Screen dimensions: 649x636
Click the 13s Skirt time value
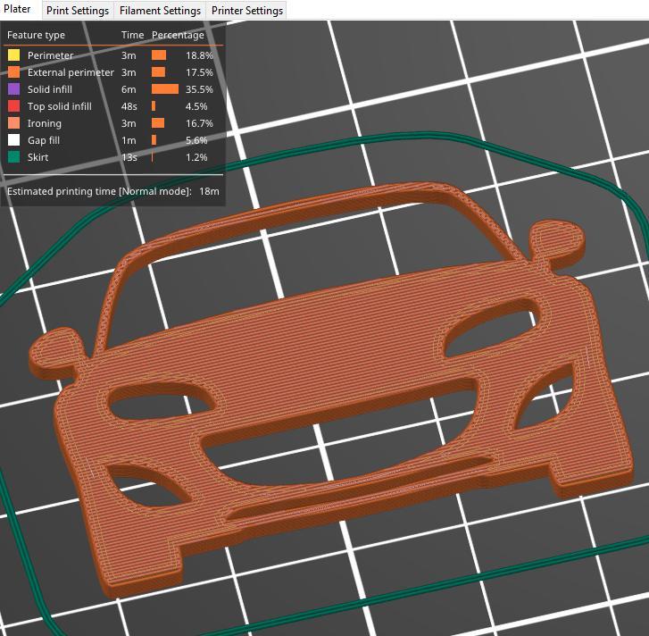point(129,157)
